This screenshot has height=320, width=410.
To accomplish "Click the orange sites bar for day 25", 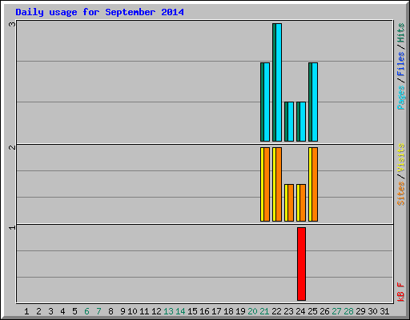I will click(x=315, y=184).
